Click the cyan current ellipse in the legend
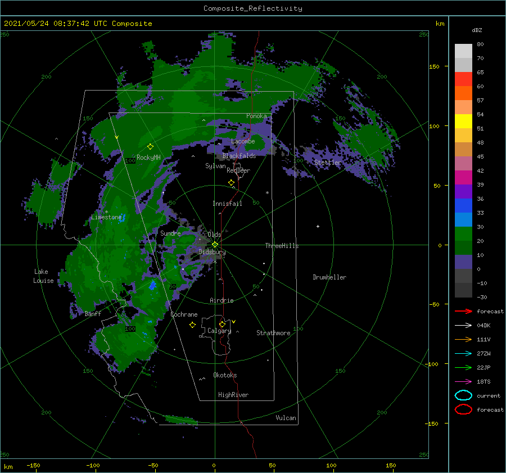The image size is (506, 473). [463, 395]
